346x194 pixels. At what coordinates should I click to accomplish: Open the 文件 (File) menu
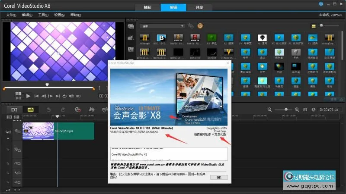pyautogui.click(x=11, y=15)
